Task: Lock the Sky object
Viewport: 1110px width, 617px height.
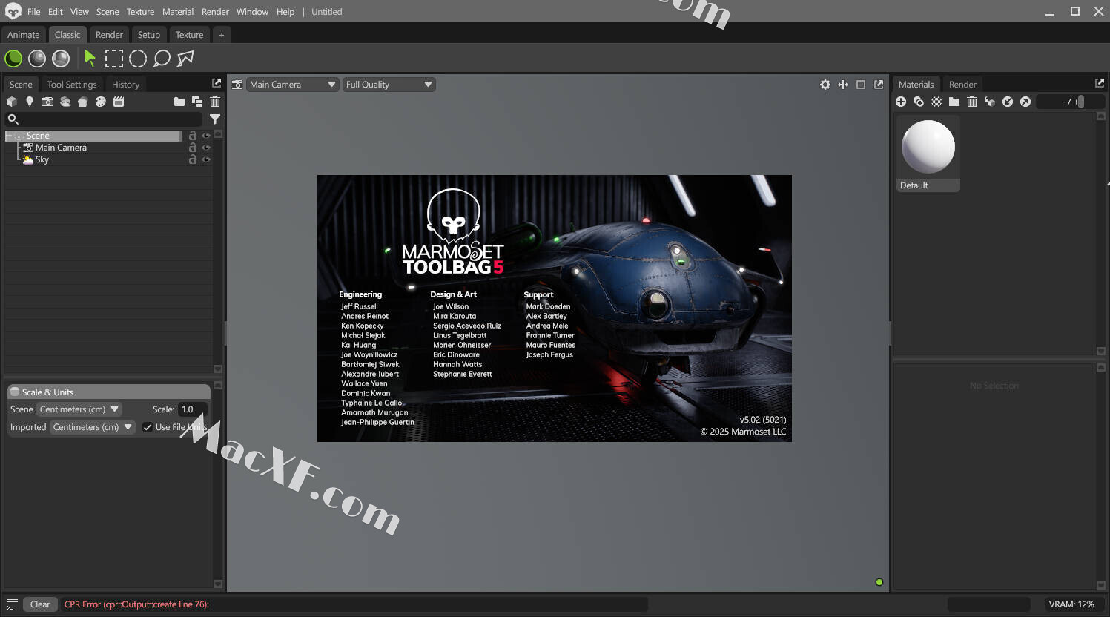Action: (193, 159)
